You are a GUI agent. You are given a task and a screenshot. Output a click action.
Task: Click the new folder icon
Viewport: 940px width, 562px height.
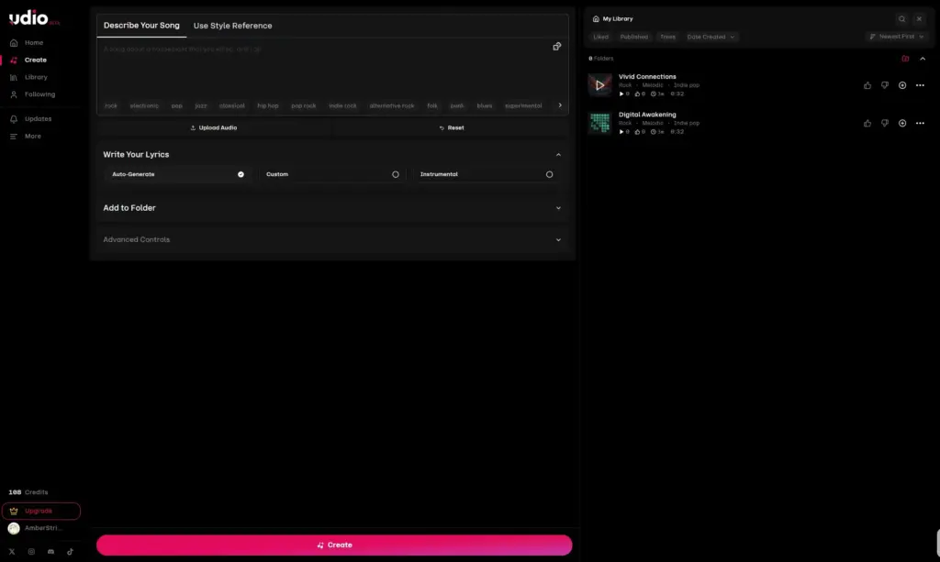pos(905,59)
